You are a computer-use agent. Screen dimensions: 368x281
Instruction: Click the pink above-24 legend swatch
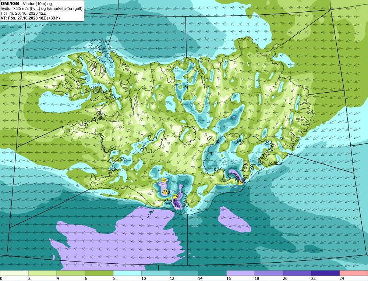point(354,273)
